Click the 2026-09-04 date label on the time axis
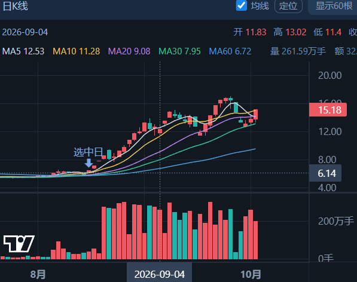357x282 pixels. tap(160, 274)
